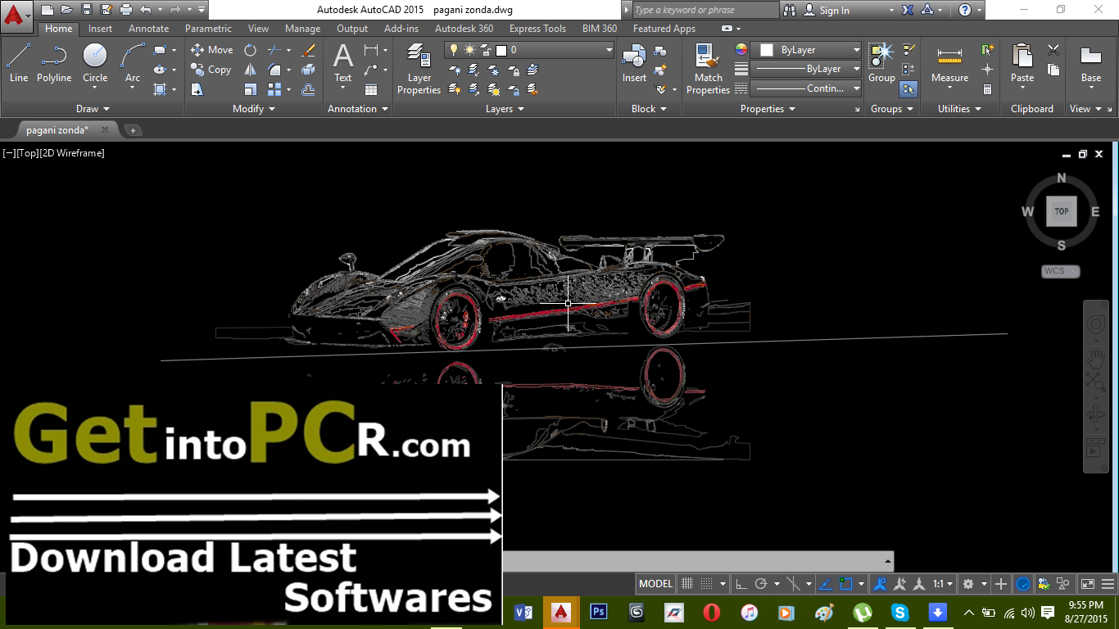
Task: Click the [2D Wireframe] visual style label
Action: [72, 153]
